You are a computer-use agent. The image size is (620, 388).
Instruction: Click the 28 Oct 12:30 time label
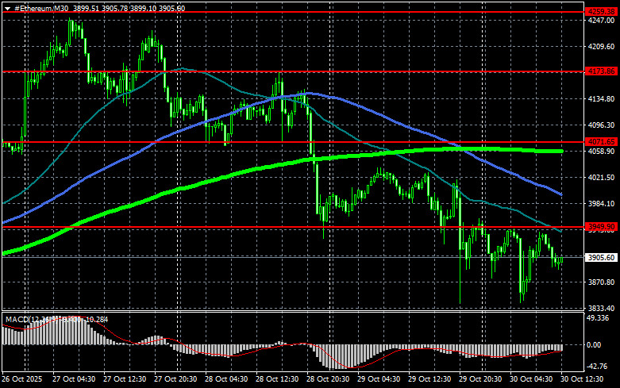coord(277,379)
